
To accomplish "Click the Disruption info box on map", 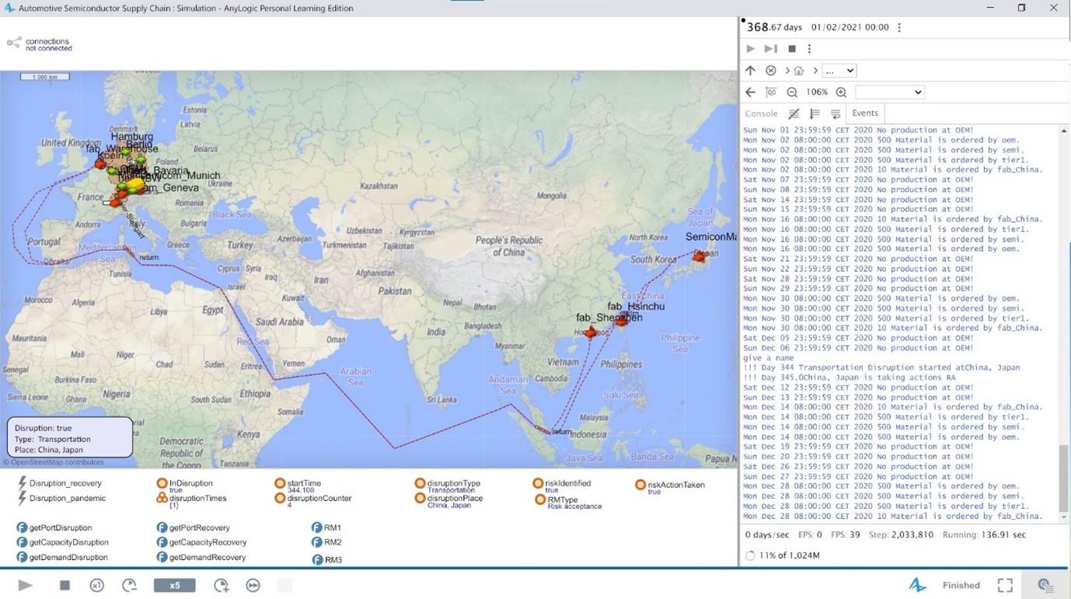I will 71,438.
